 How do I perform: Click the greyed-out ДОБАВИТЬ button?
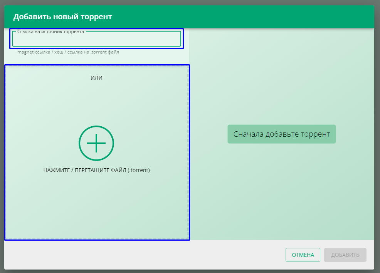tap(345, 255)
